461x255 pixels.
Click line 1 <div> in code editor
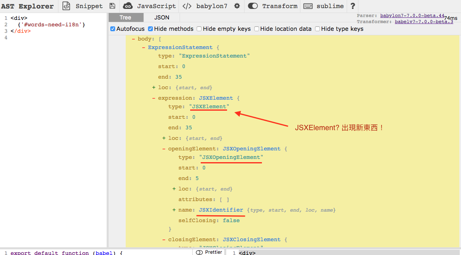tap(19, 18)
